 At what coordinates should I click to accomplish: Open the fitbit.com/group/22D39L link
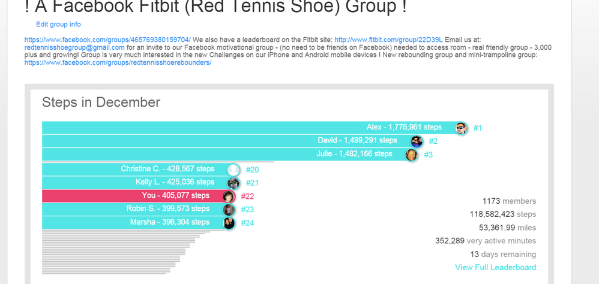[388, 40]
